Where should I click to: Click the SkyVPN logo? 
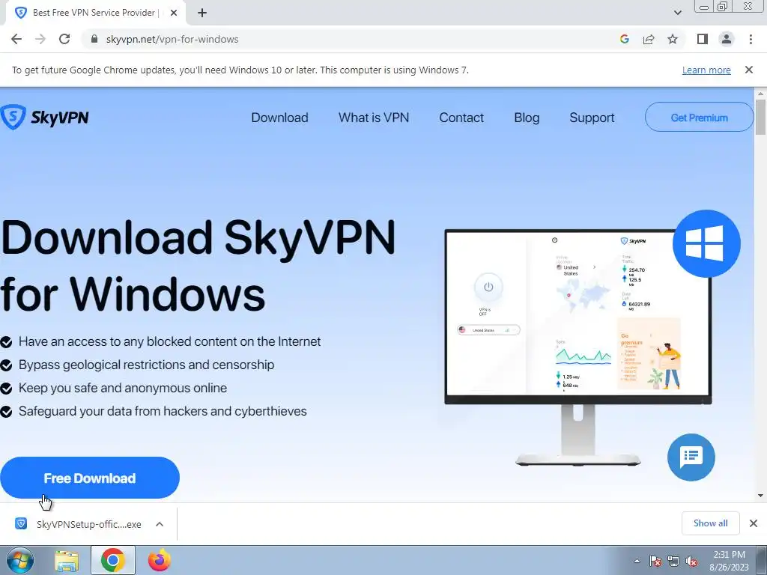pyautogui.click(x=44, y=117)
